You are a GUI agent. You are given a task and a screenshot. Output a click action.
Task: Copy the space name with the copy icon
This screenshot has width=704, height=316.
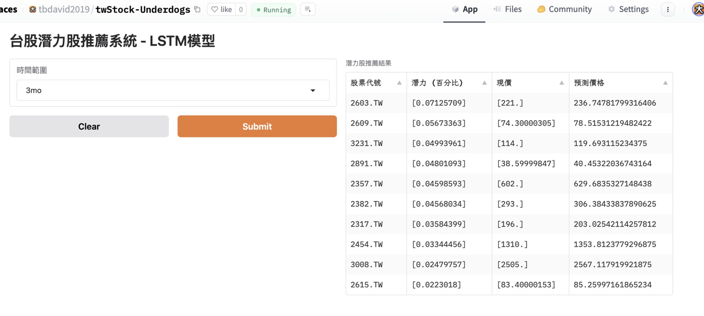(197, 10)
